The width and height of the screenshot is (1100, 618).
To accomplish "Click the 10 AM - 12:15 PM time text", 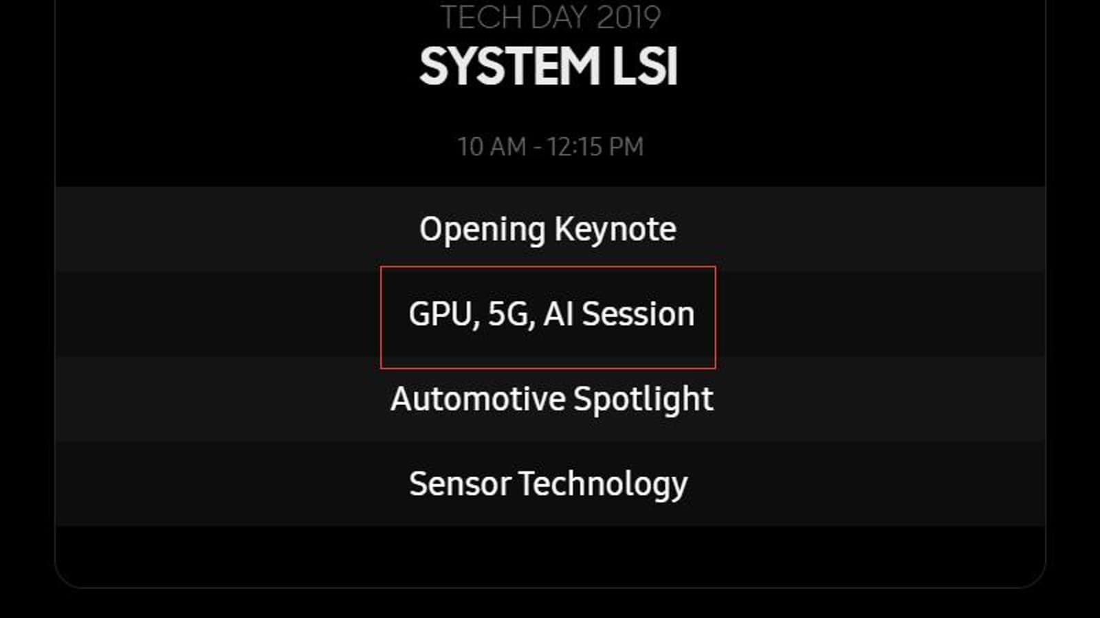I will tap(550, 146).
